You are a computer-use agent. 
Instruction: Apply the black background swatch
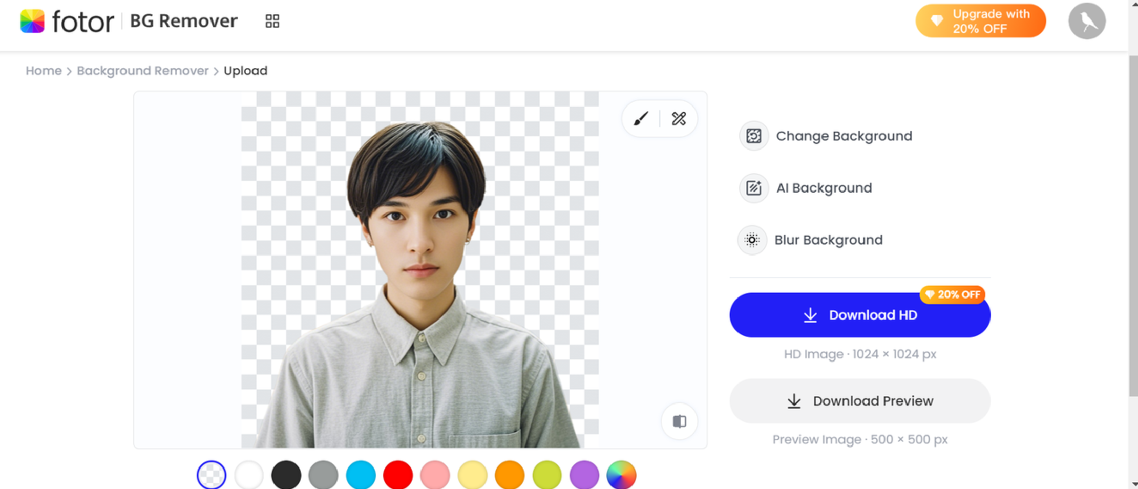pos(286,475)
